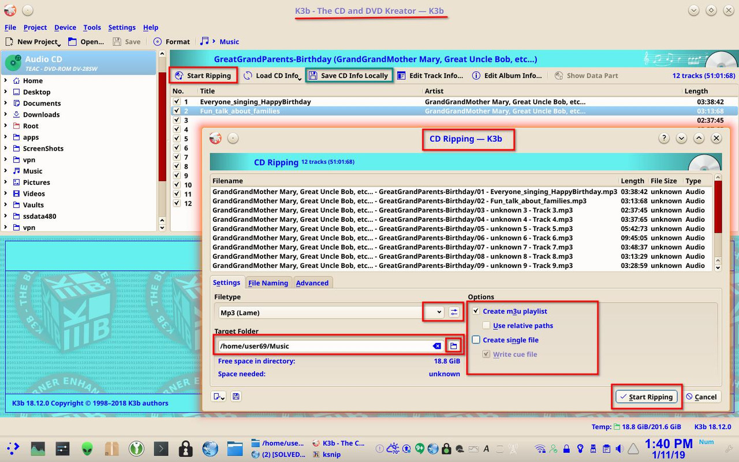
Task: Expand Documents folder in tree
Action: tap(6, 103)
